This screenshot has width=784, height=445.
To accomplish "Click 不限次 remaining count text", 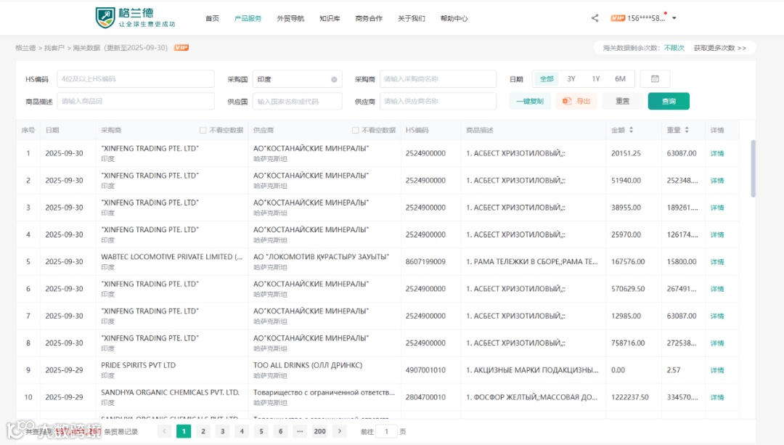I will [x=674, y=48].
